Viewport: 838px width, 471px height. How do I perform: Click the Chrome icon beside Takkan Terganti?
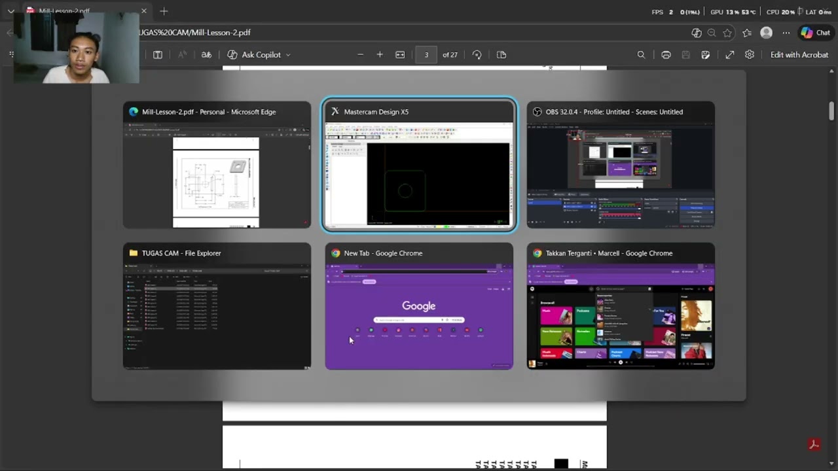point(537,253)
